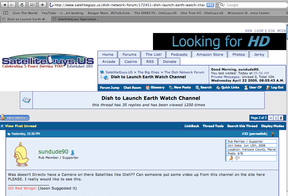Image resolution: width=288 pixels, height=196 pixels.
Task: Click sundude90's duck avatar image
Action: 22,154
